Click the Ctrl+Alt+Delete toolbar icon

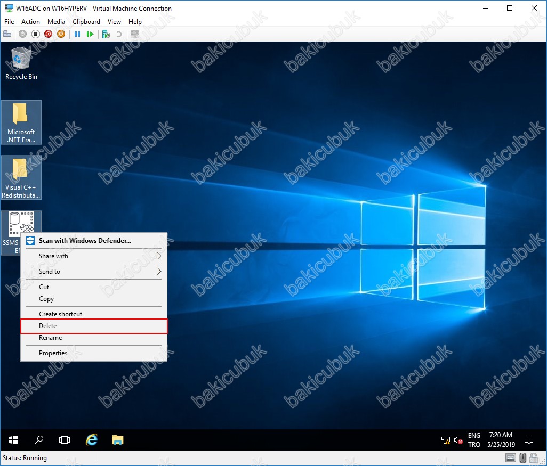7,34
